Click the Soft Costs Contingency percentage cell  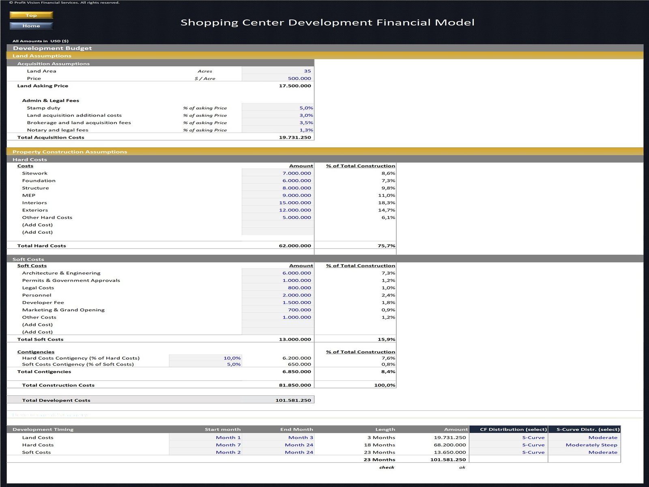[x=205, y=364]
